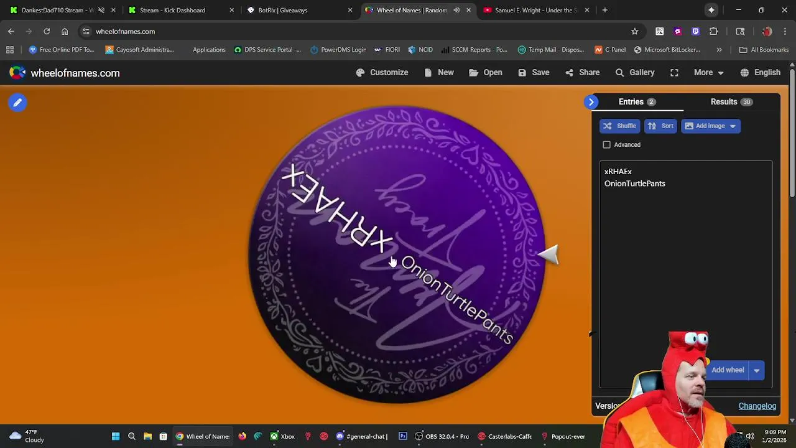Screen dimensions: 796x448
Task: Click the address bar URL
Action: pos(125,31)
